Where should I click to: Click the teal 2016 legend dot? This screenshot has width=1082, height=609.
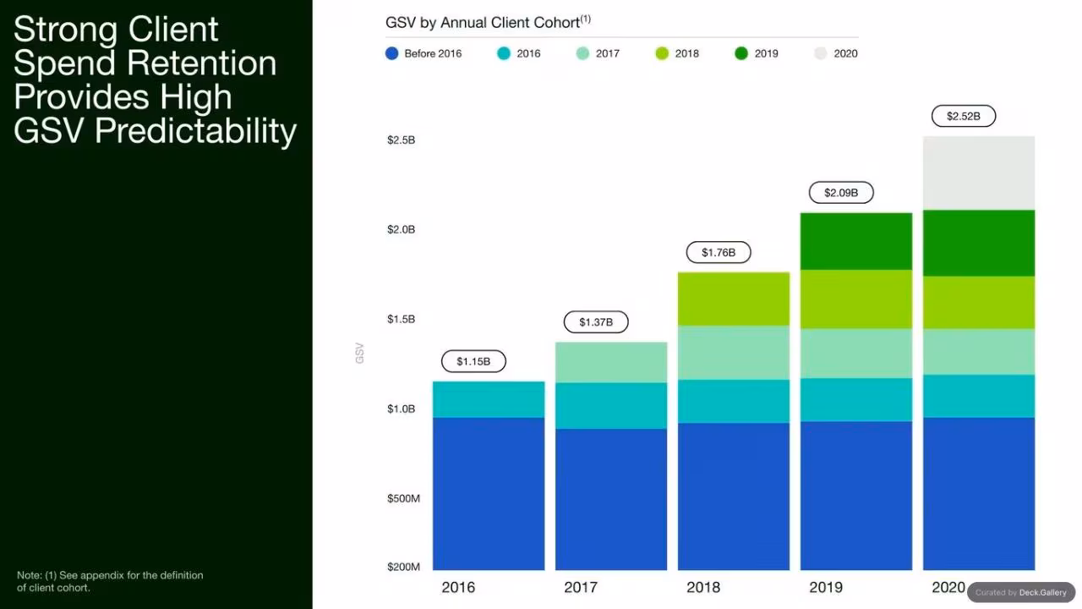point(504,53)
